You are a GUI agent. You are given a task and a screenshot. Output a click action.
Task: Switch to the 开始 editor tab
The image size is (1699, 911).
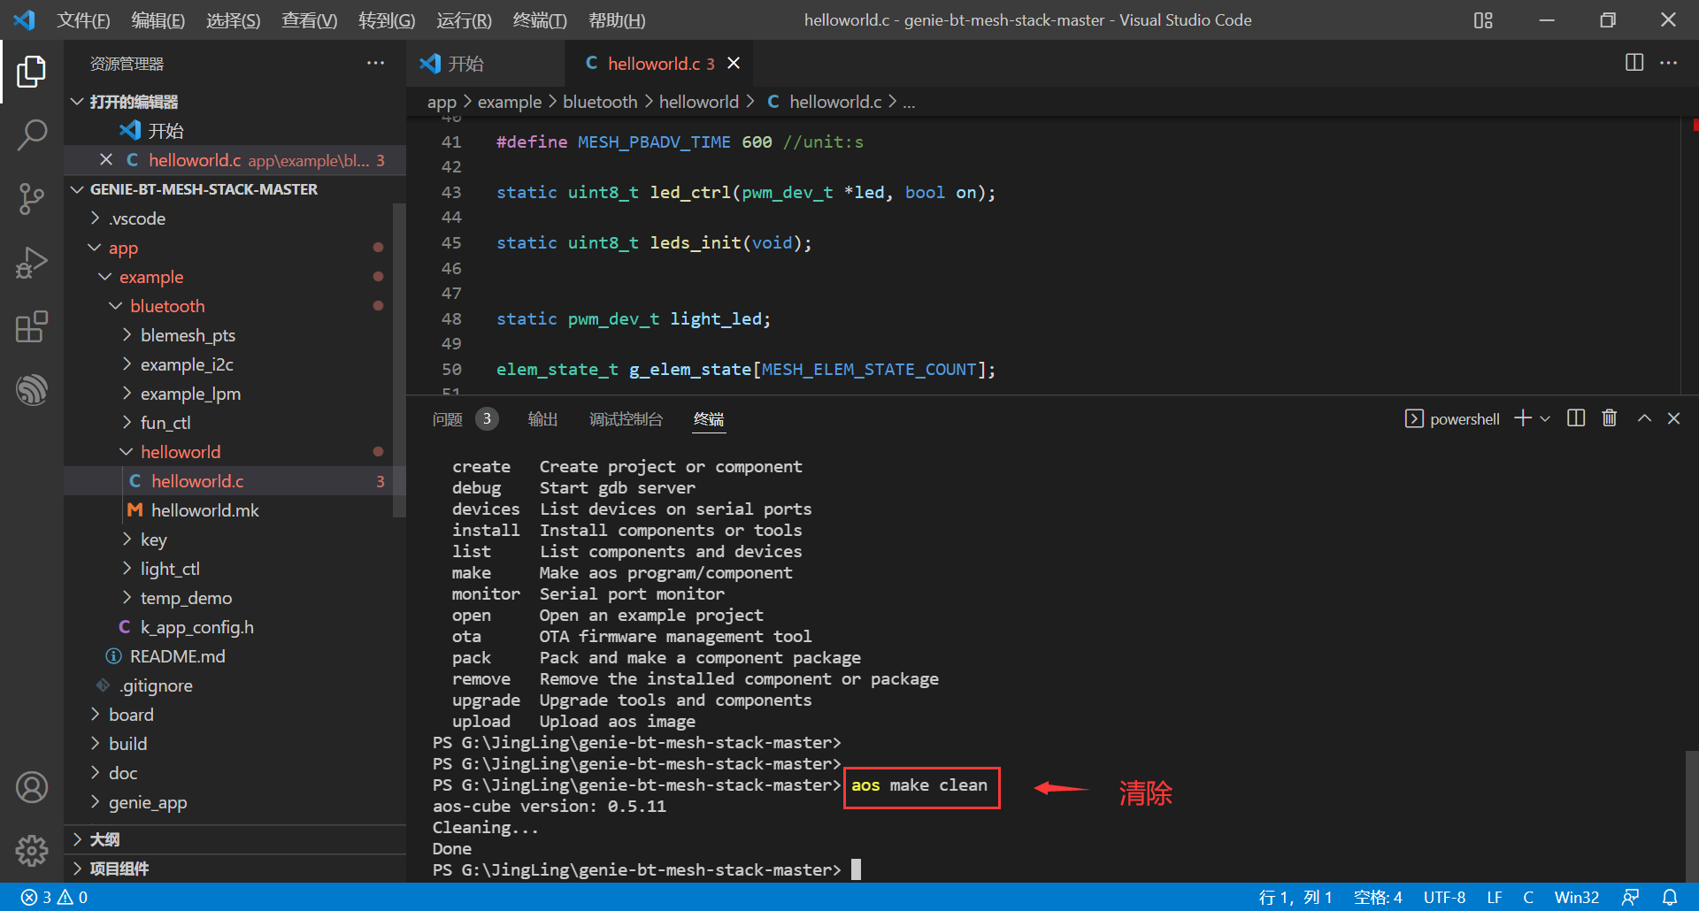click(486, 63)
